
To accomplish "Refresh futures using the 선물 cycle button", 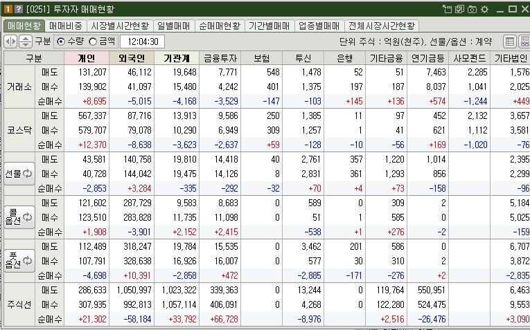I will click(19, 174).
